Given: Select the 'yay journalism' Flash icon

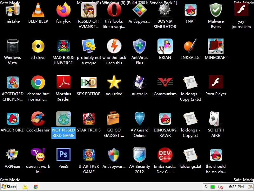Looking at the screenshot, I should [x=241, y=10].
